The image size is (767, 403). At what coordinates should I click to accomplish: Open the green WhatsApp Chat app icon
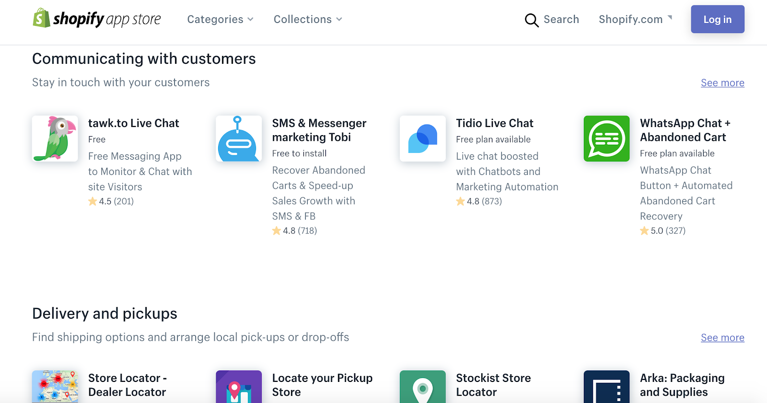tap(606, 138)
